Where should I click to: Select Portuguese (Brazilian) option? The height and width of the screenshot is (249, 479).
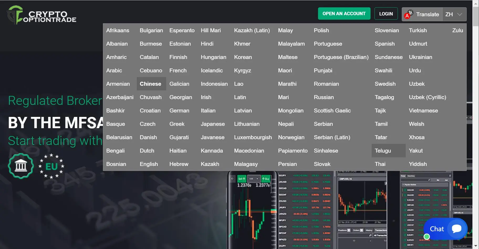(341, 57)
